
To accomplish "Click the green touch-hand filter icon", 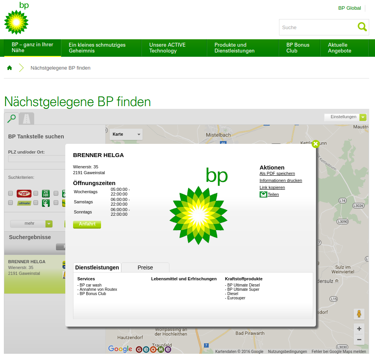I will (x=46, y=203).
